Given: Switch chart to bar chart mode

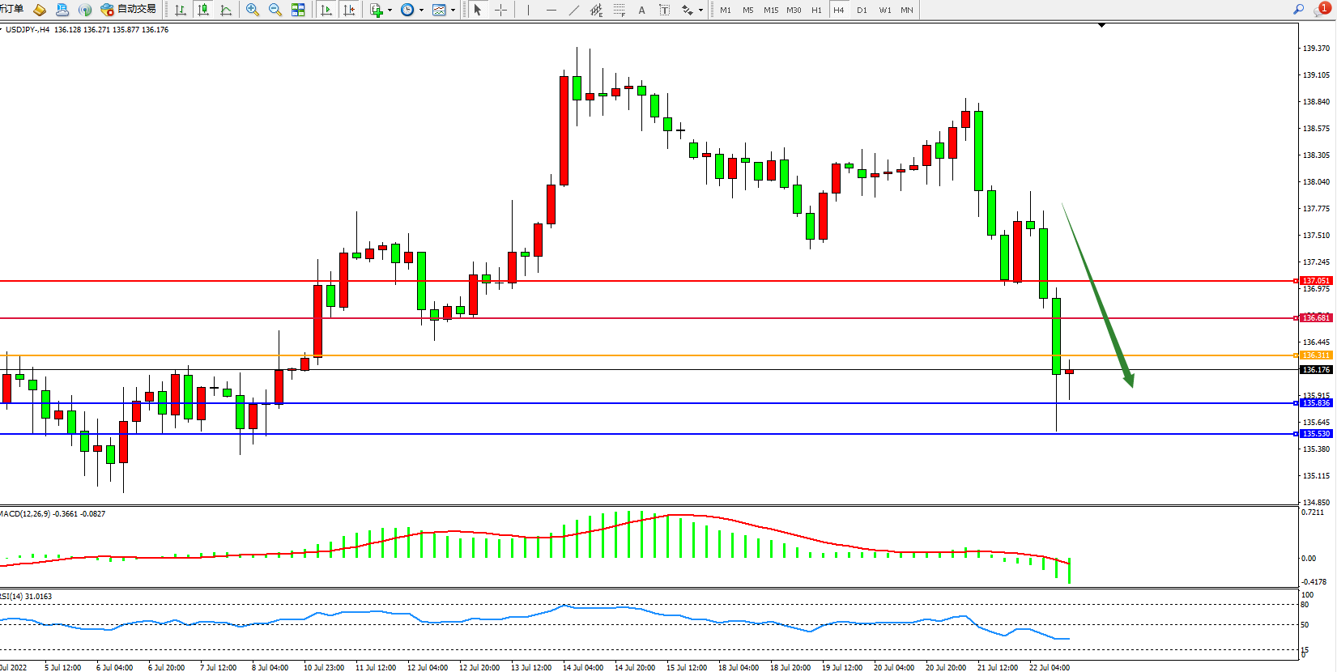Looking at the screenshot, I should [181, 10].
